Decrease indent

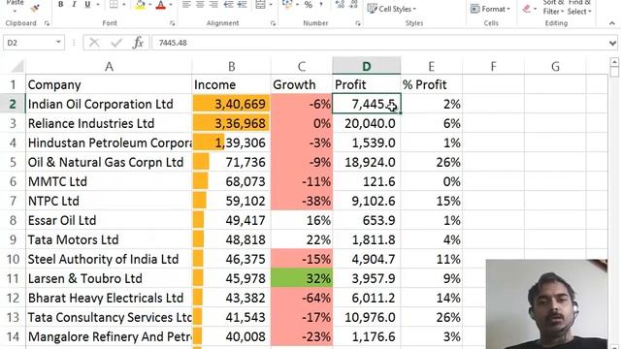tap(229, 4)
